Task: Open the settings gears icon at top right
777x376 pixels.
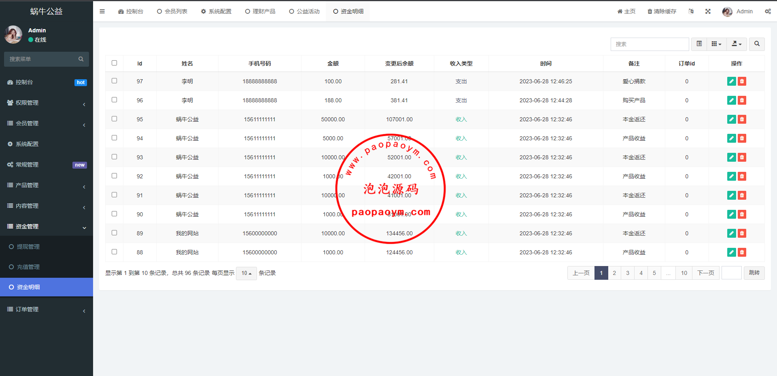Action: [768, 11]
